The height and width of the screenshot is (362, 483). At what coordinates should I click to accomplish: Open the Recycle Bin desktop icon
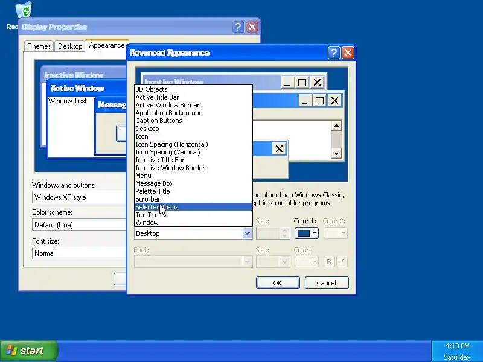click(x=23, y=10)
